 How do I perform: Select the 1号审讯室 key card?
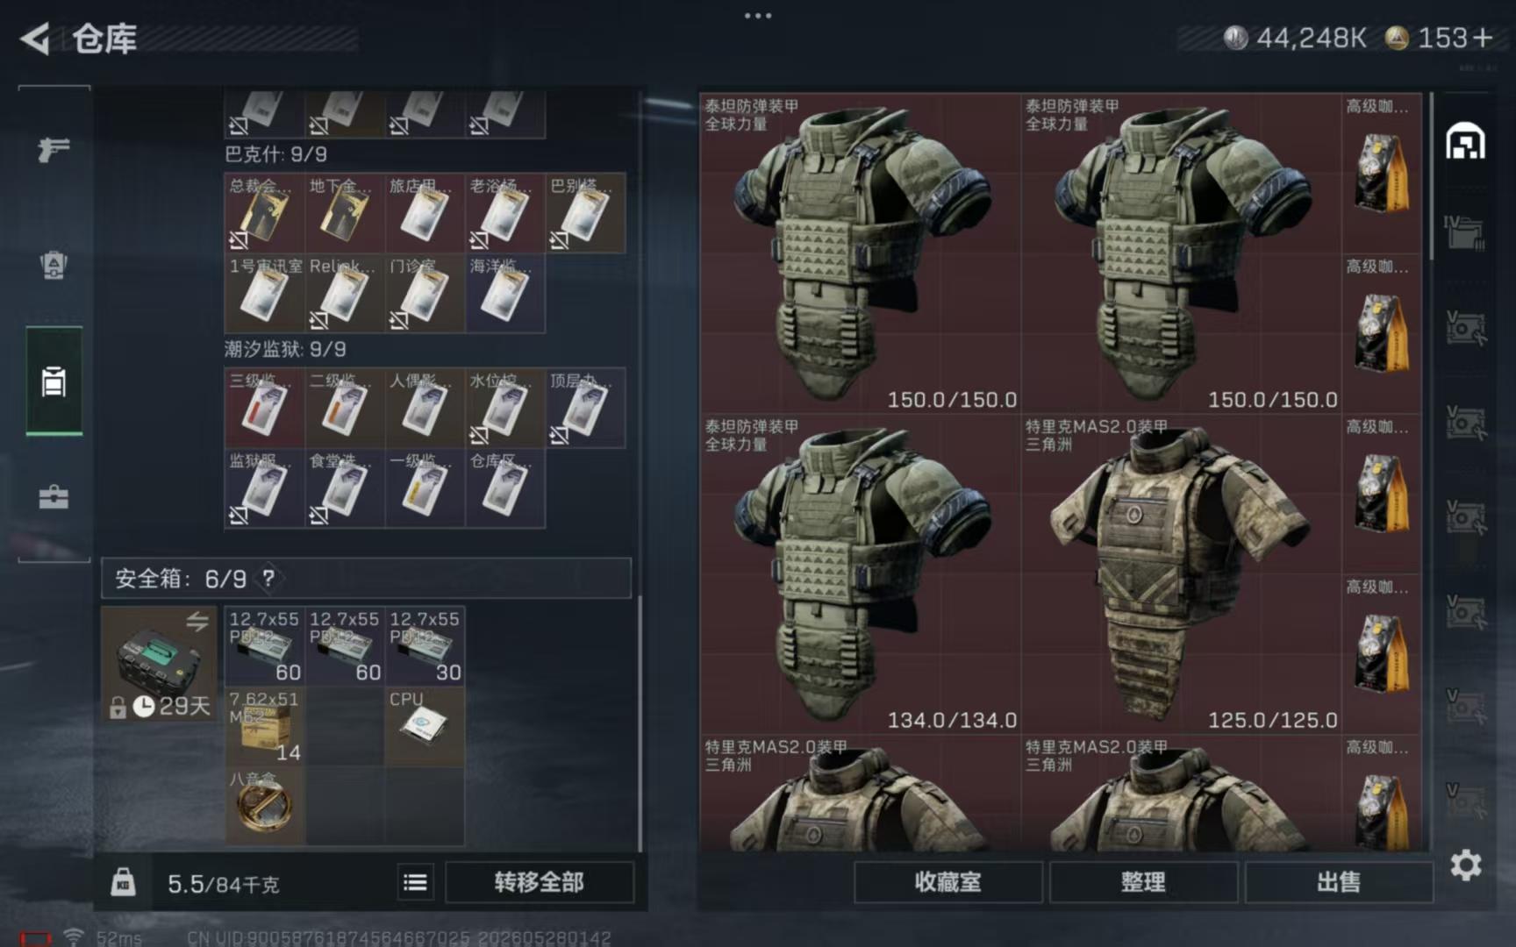click(265, 293)
